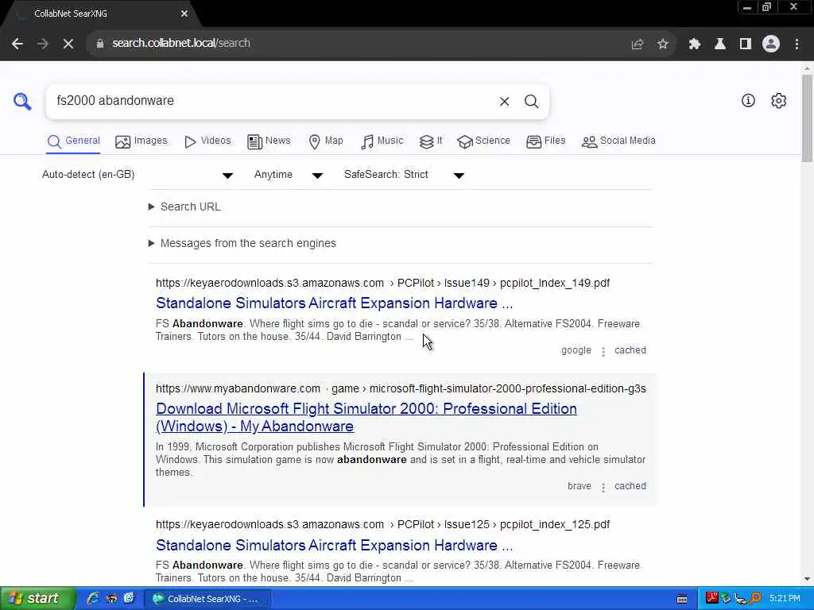The image size is (814, 610).
Task: Open the Auto-detect (en-GB) language dropdown
Action: pyautogui.click(x=138, y=175)
